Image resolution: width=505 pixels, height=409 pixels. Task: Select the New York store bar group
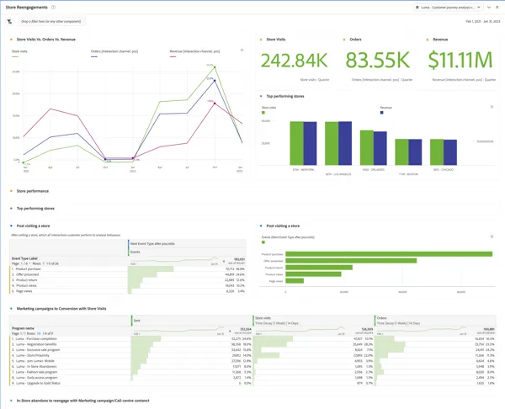pyautogui.click(x=303, y=143)
